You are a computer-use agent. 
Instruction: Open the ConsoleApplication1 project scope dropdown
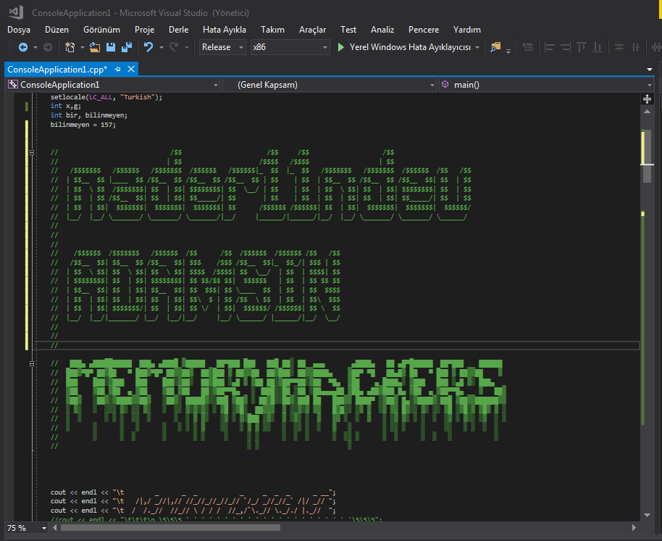[216, 85]
